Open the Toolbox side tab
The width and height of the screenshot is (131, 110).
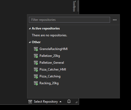coord(74,6)
